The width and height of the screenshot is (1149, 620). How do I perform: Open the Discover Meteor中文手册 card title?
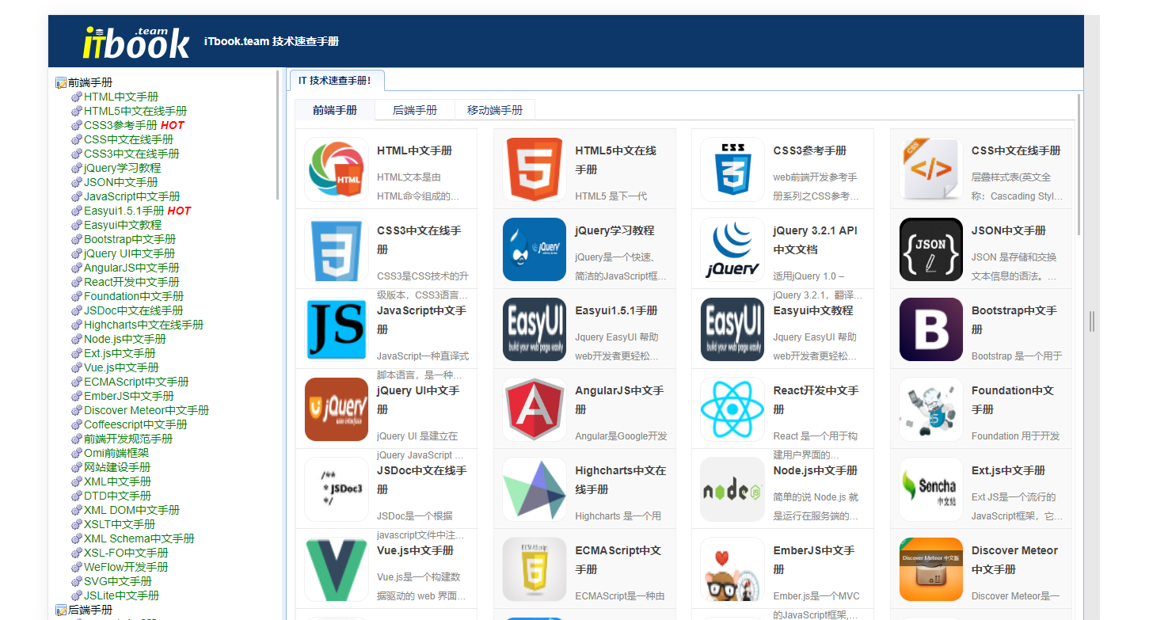pyautogui.click(x=1014, y=560)
